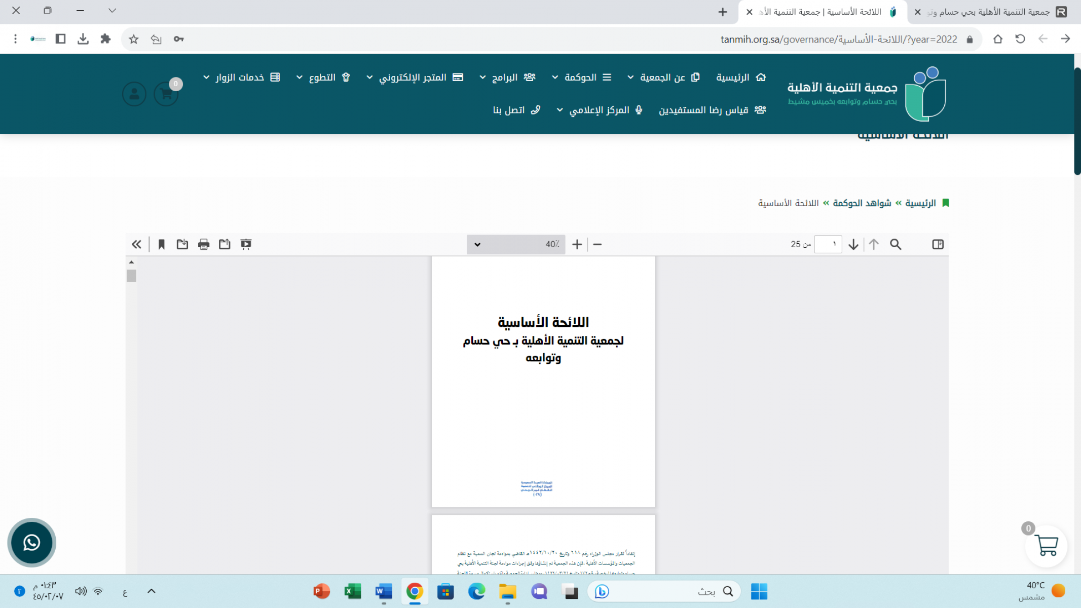Image resolution: width=1081 pixels, height=608 pixels.
Task: Open WhatsApp chat floating button
Action: [31, 543]
